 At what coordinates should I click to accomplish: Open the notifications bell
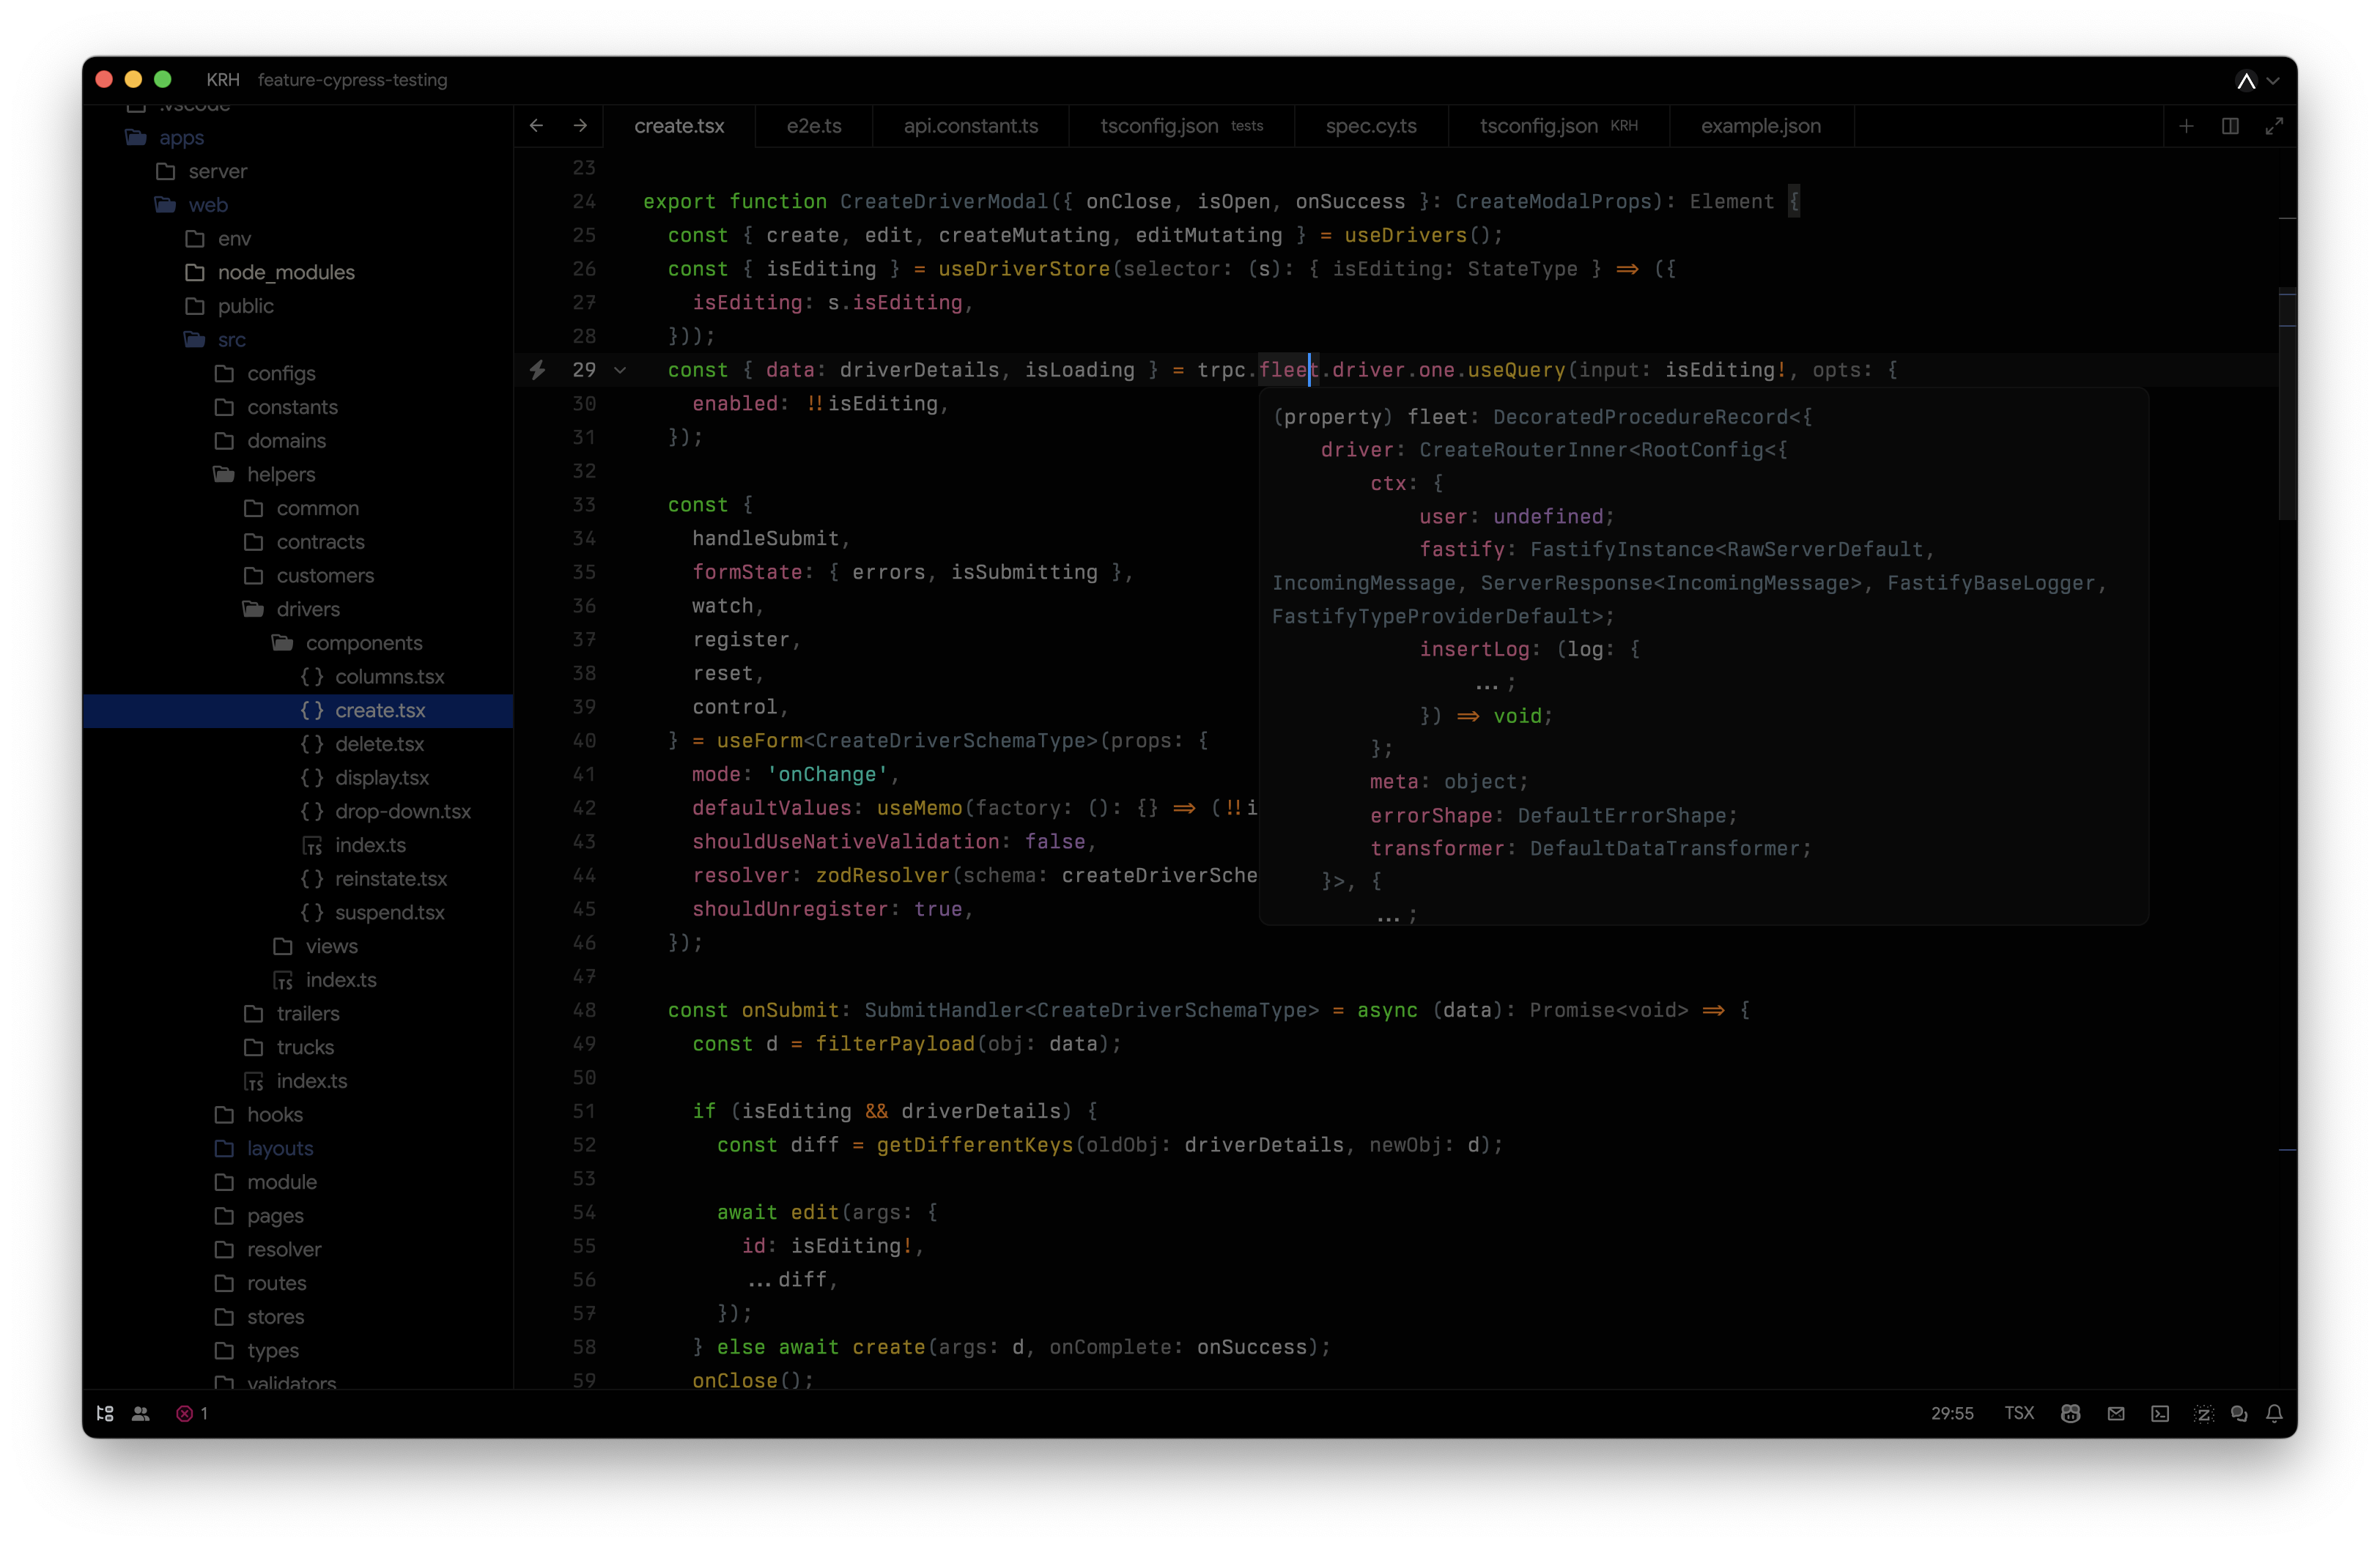(2274, 1413)
